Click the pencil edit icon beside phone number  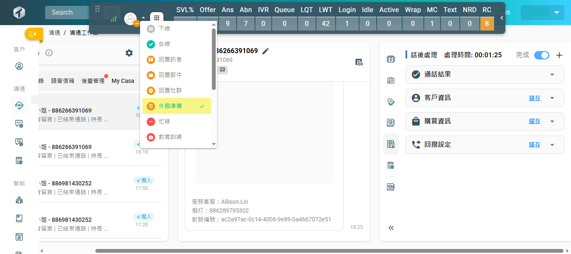pyautogui.click(x=265, y=51)
